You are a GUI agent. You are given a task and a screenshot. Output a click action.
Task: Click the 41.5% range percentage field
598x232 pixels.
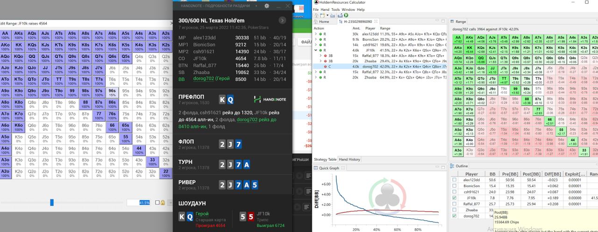138,203
